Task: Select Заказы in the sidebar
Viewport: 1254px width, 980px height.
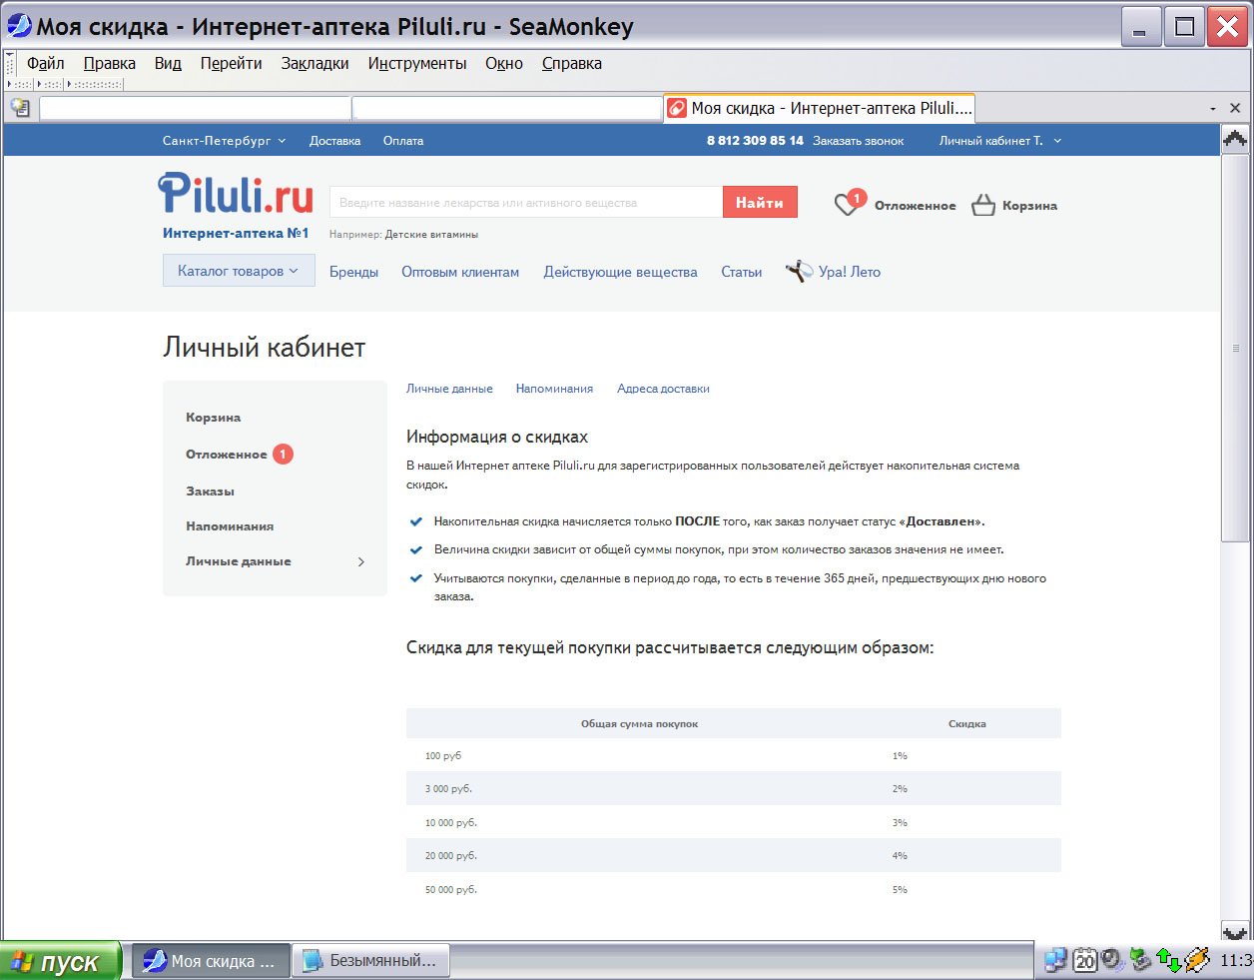Action: 210,491
